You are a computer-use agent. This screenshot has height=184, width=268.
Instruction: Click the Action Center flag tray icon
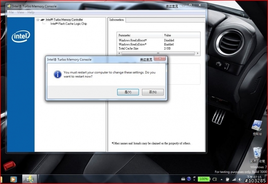[x=227, y=179]
